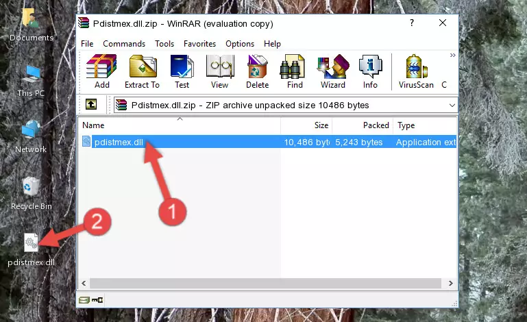Run the VirusScan tool
The image size is (527, 322).
click(x=416, y=71)
